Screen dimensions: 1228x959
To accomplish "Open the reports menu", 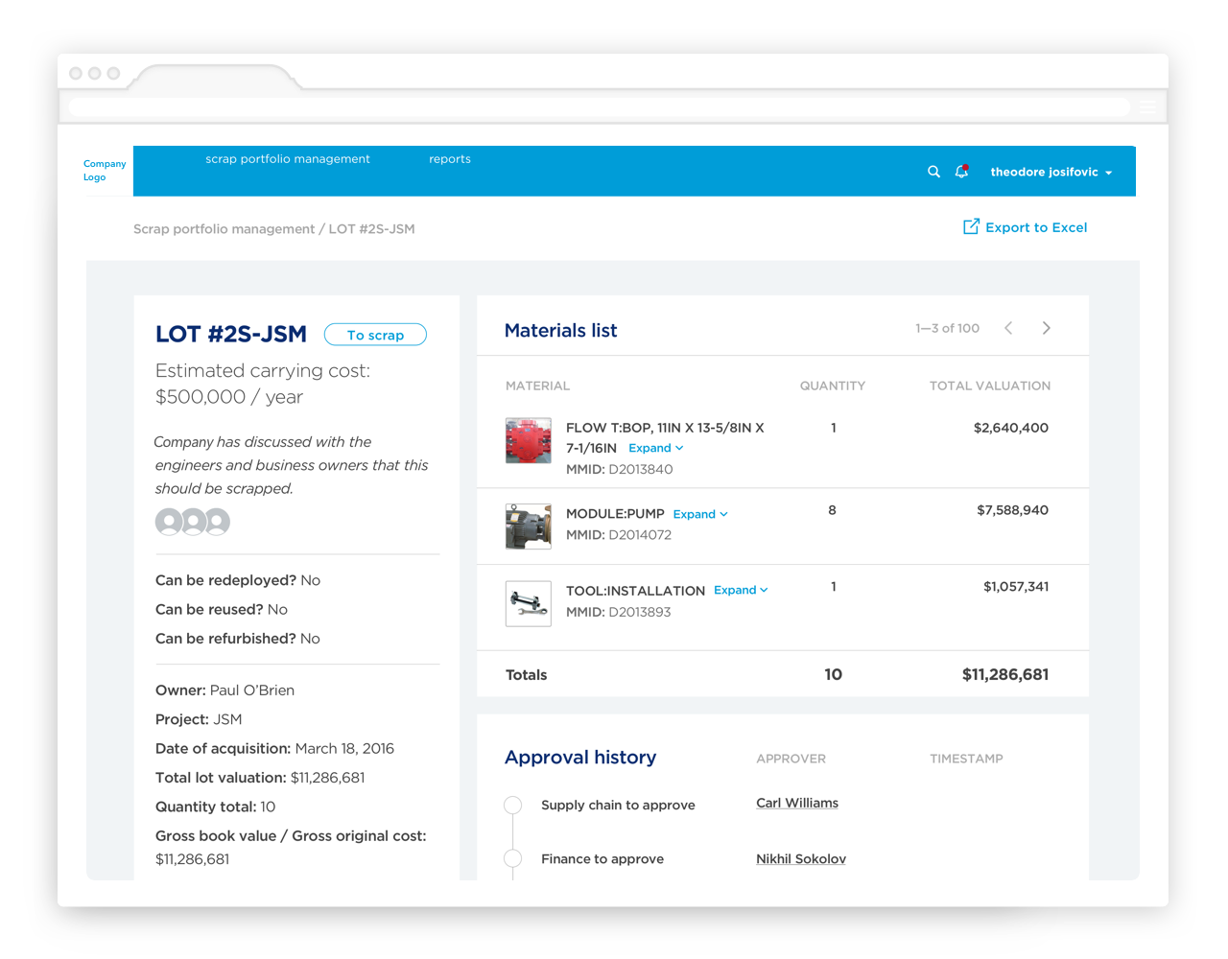I will point(450,159).
